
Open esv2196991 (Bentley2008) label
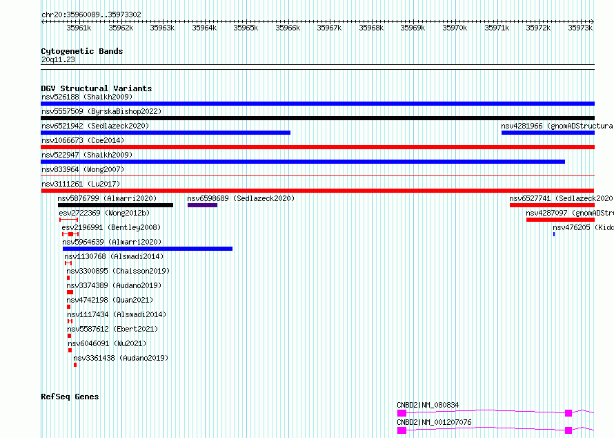click(x=111, y=227)
